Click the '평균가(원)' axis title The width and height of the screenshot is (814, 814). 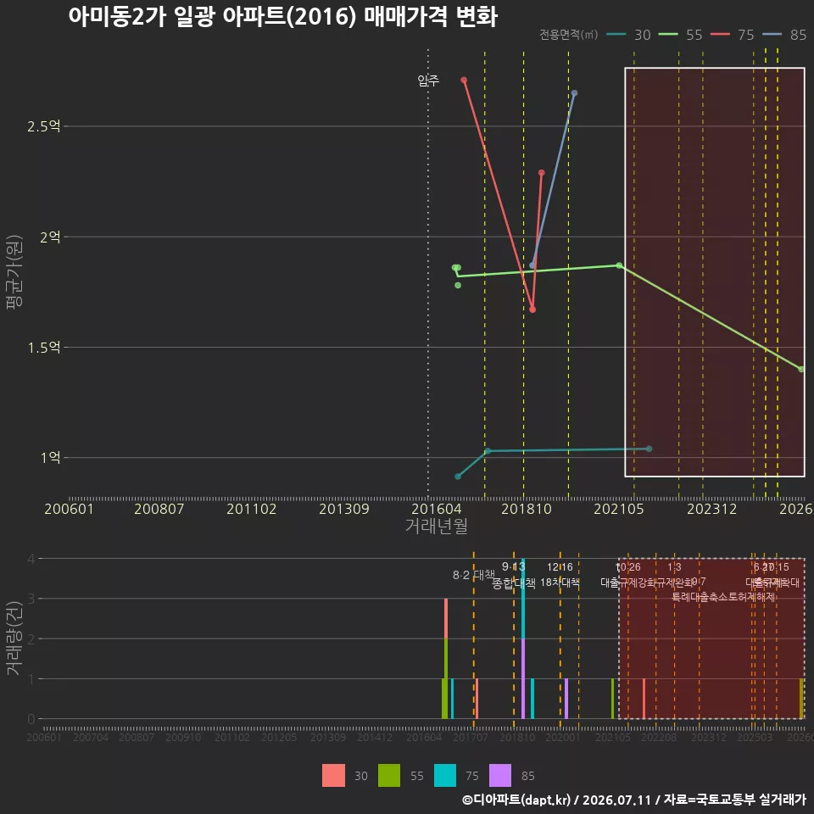click(x=14, y=272)
